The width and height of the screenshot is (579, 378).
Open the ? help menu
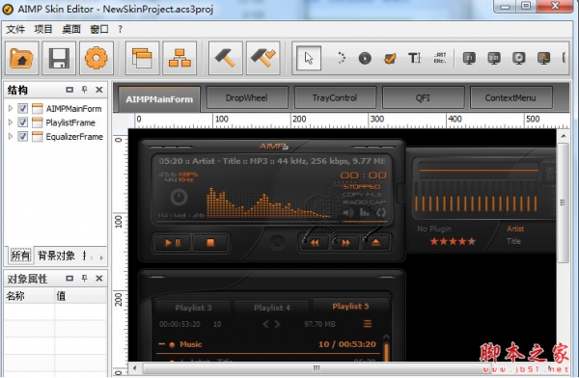click(120, 29)
